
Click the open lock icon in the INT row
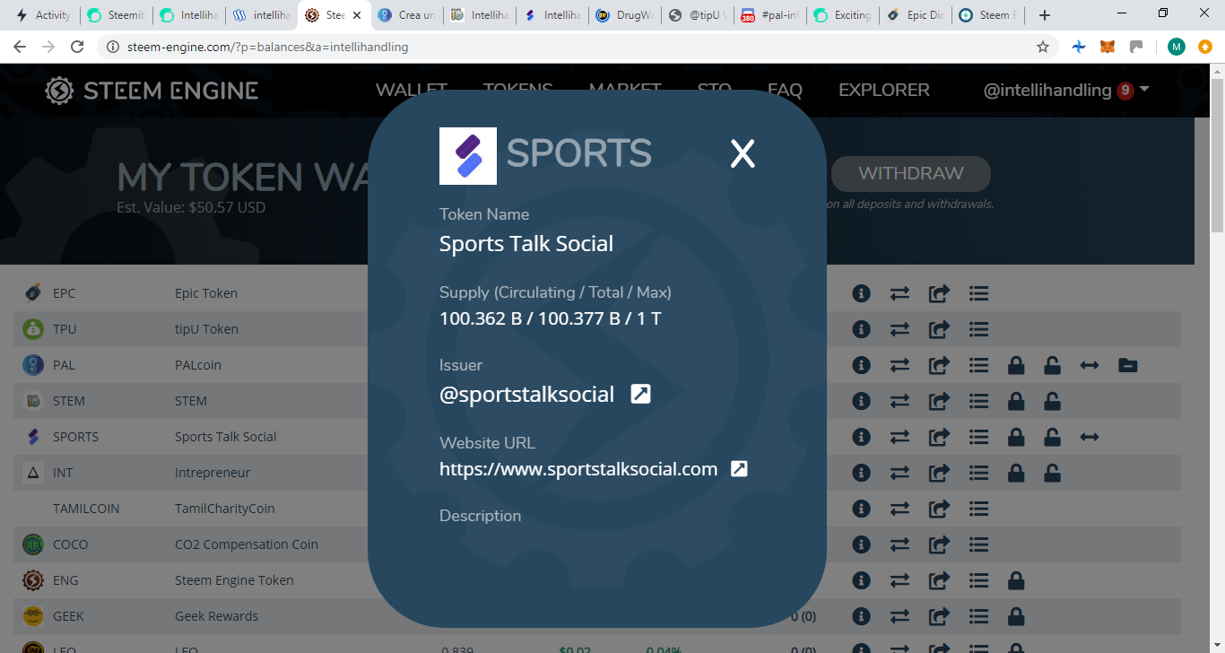1052,473
